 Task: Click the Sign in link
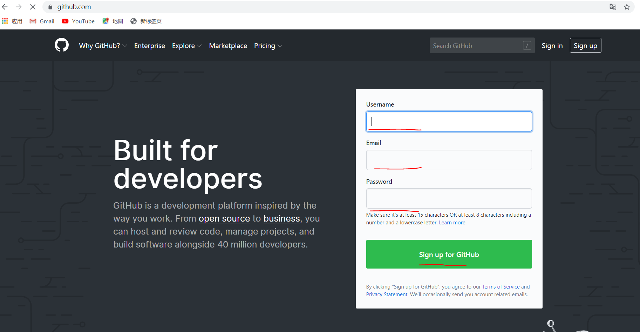click(552, 46)
